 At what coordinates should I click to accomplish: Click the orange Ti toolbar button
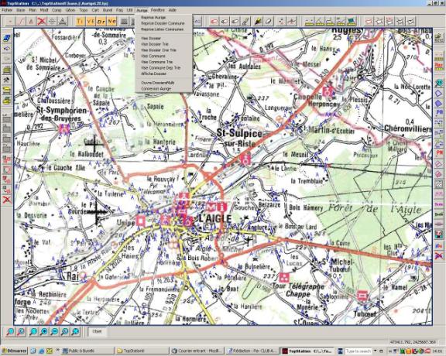pos(81,22)
